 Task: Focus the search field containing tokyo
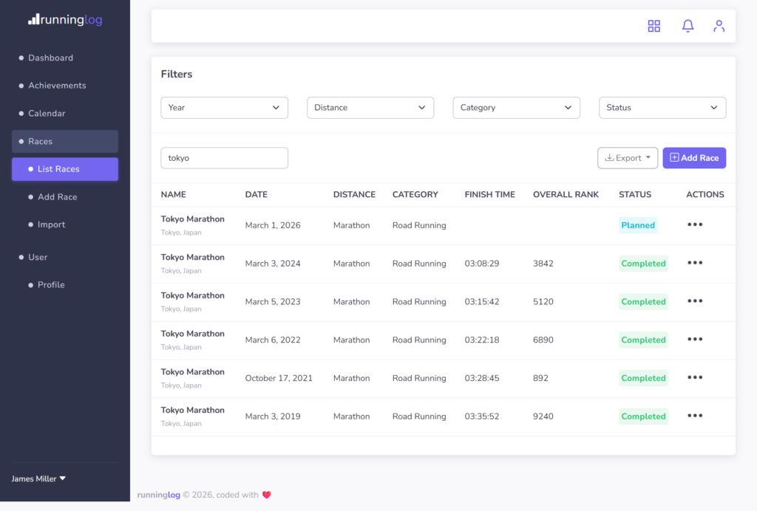coord(224,158)
